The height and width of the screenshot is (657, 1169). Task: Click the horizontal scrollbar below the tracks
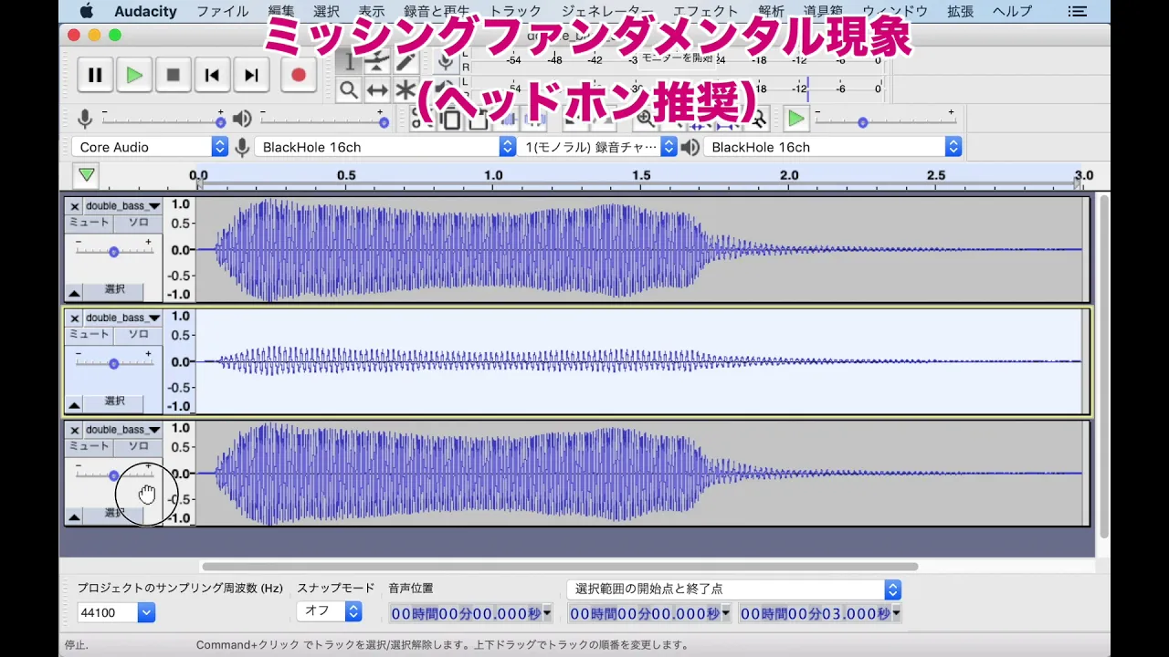pos(559,567)
